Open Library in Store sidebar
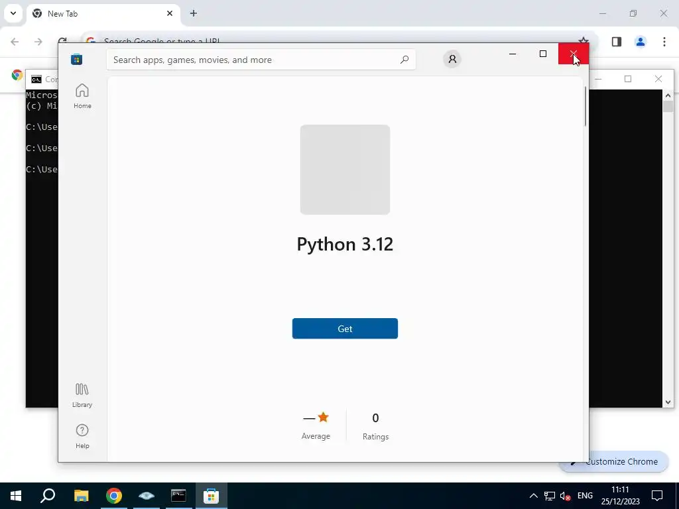The height and width of the screenshot is (509, 679). click(x=82, y=395)
